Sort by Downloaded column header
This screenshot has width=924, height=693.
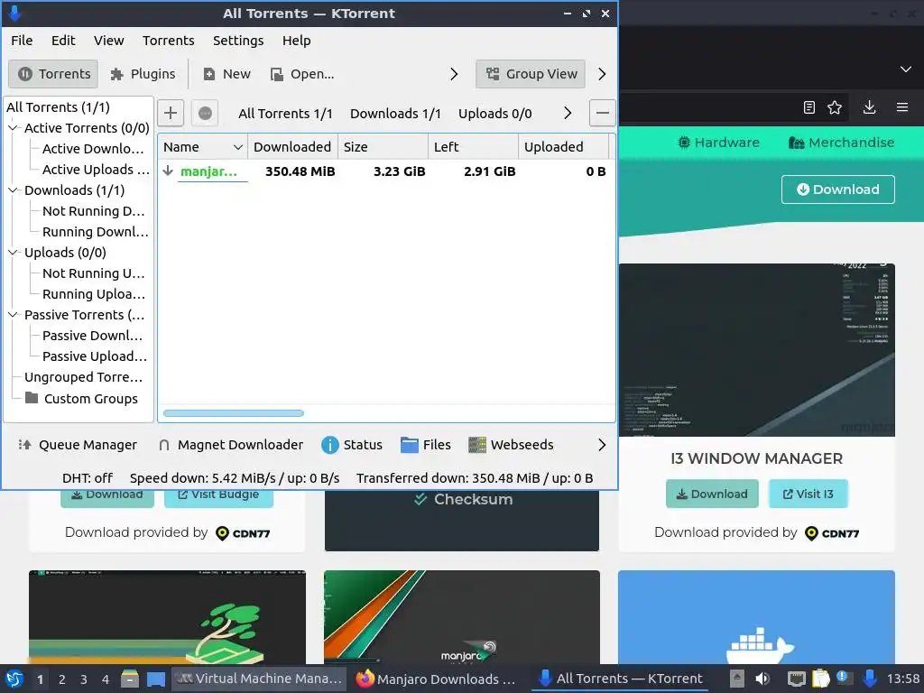tap(292, 147)
